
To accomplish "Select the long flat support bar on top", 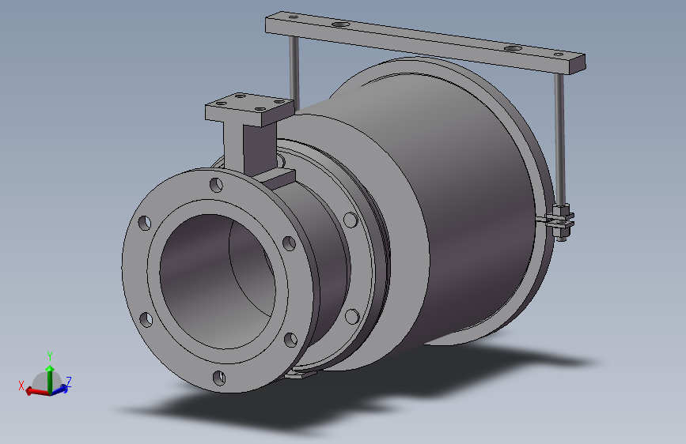I will [x=425, y=43].
